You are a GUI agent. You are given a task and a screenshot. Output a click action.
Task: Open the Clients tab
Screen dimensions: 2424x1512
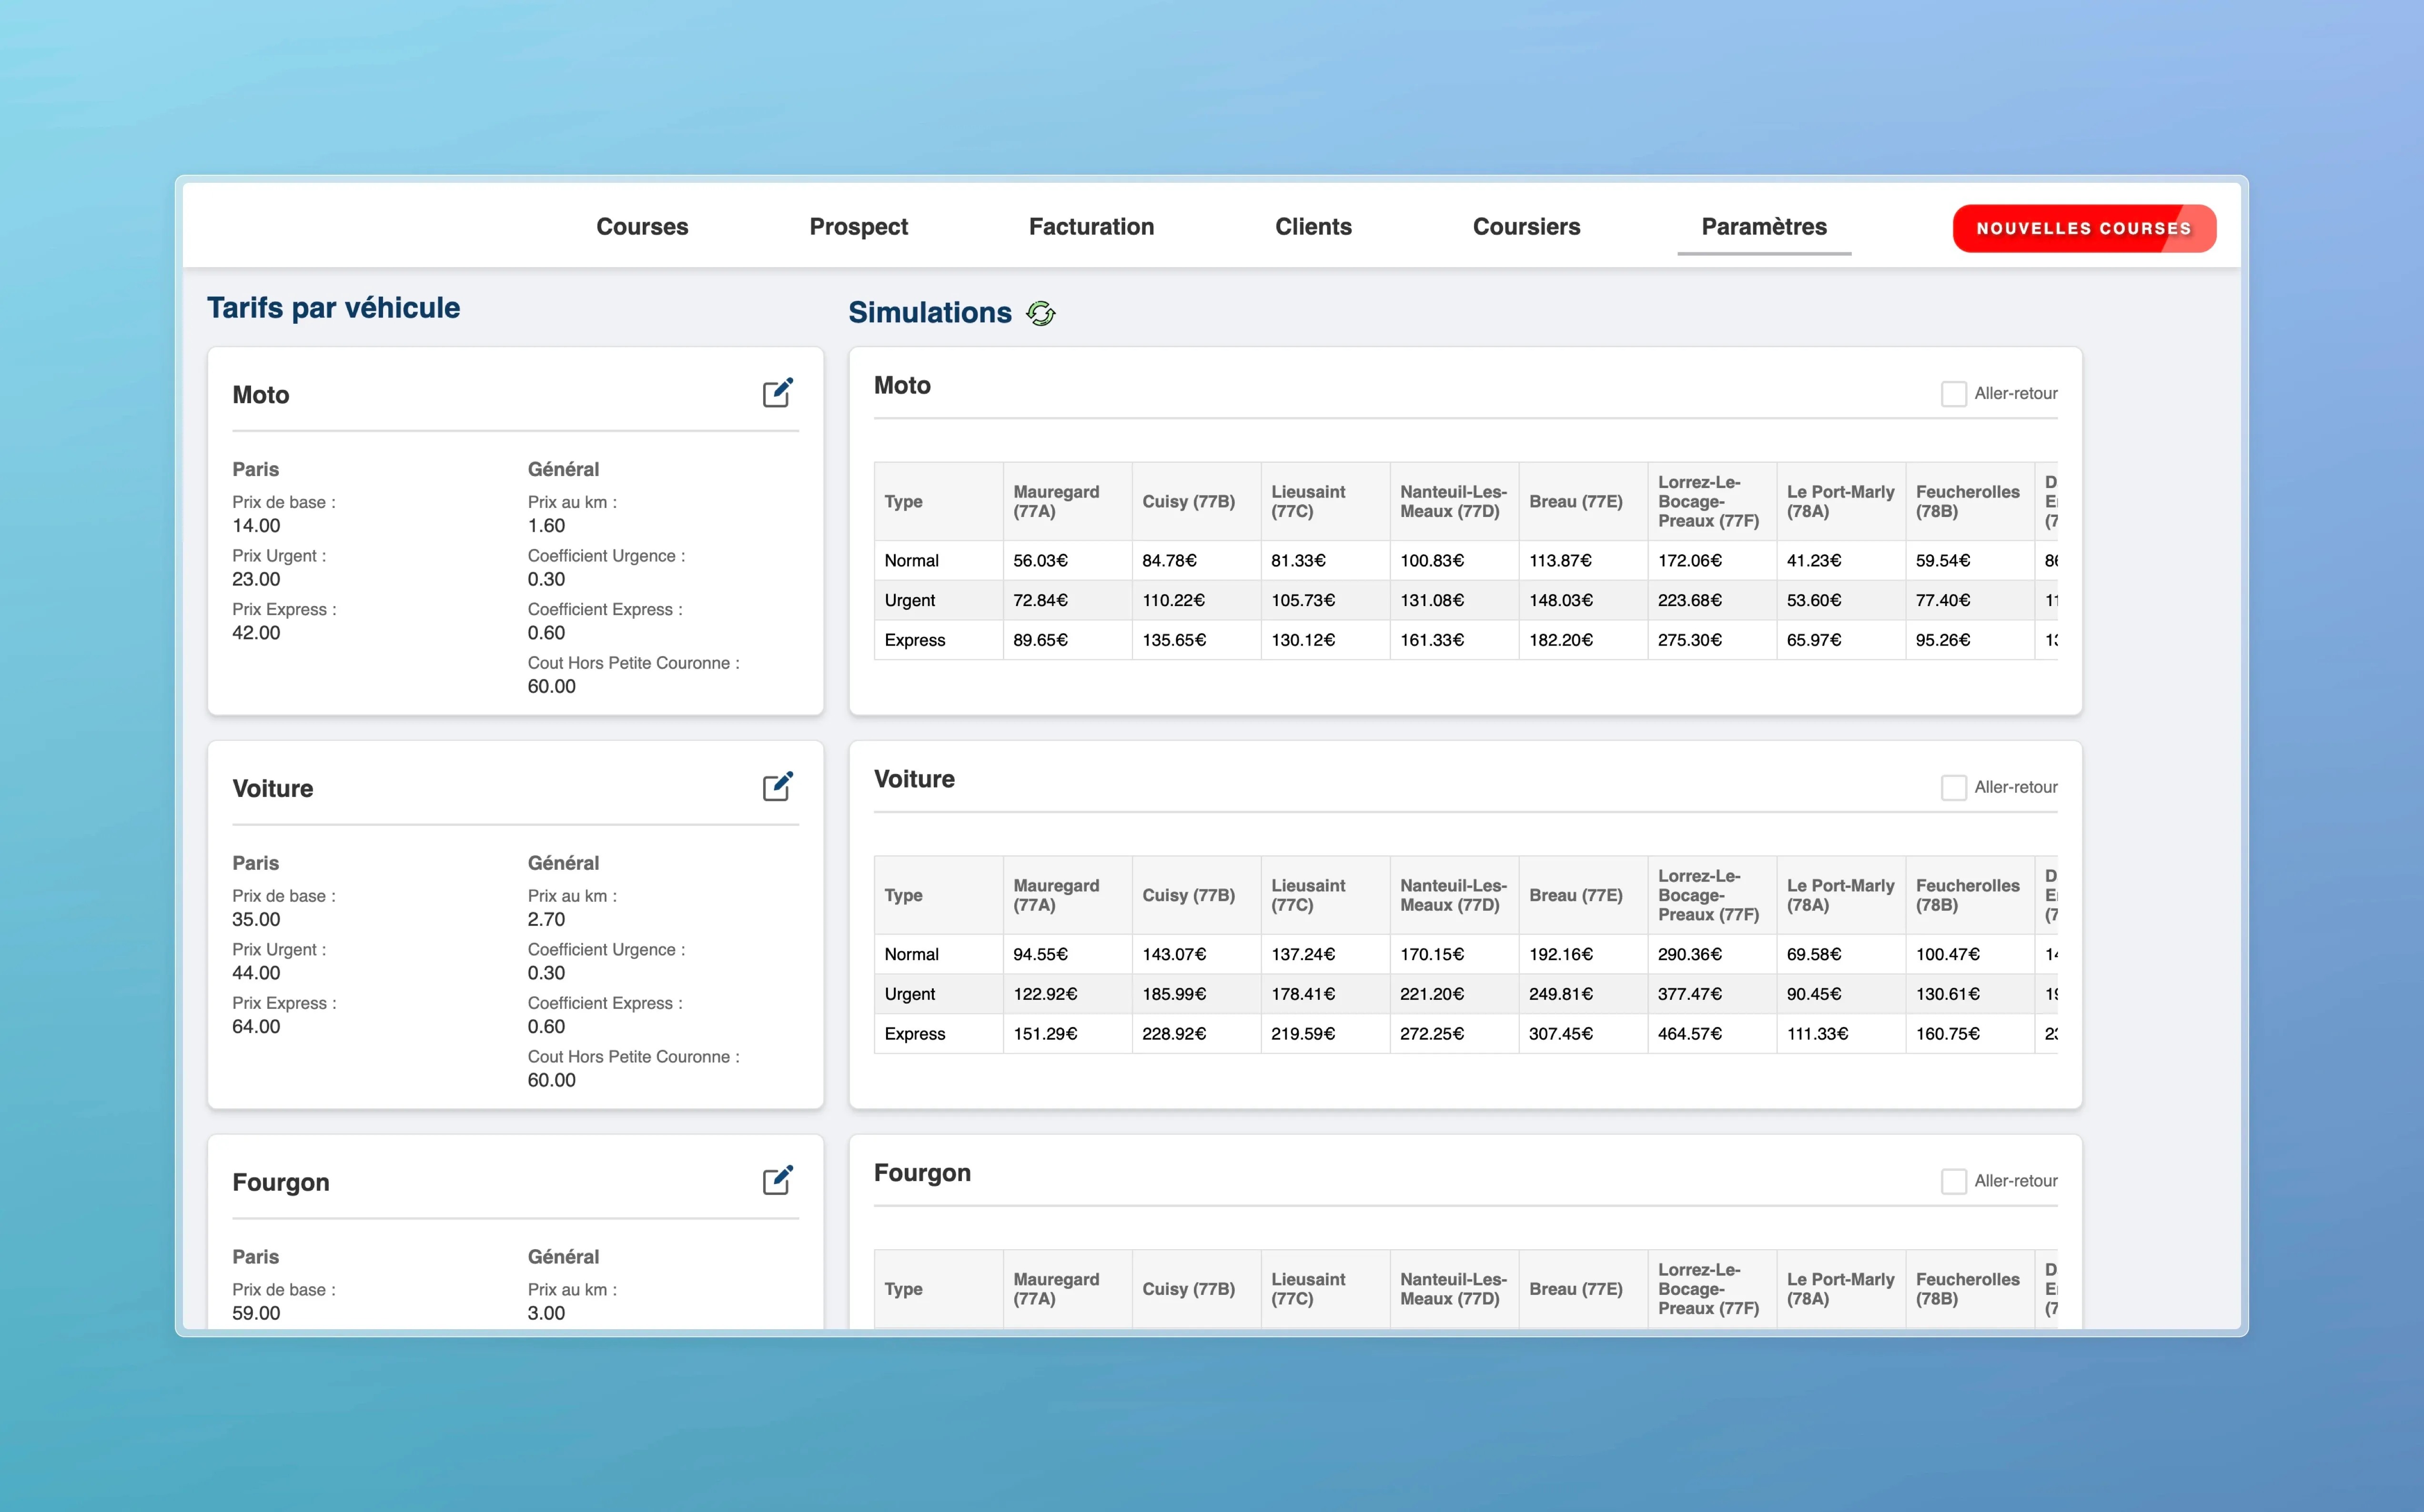tap(1313, 227)
